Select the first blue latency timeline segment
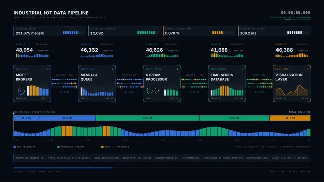The image size is (324, 182). click(26, 118)
